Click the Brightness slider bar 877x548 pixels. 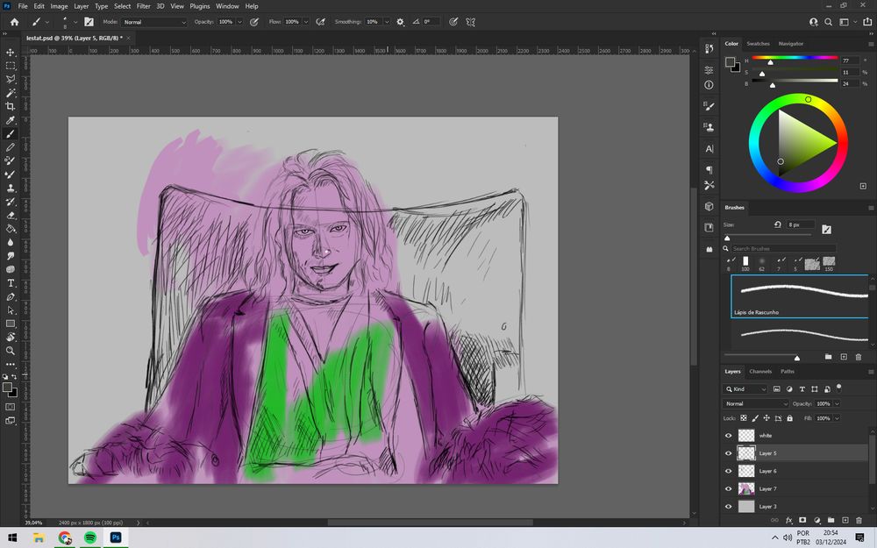pos(795,81)
